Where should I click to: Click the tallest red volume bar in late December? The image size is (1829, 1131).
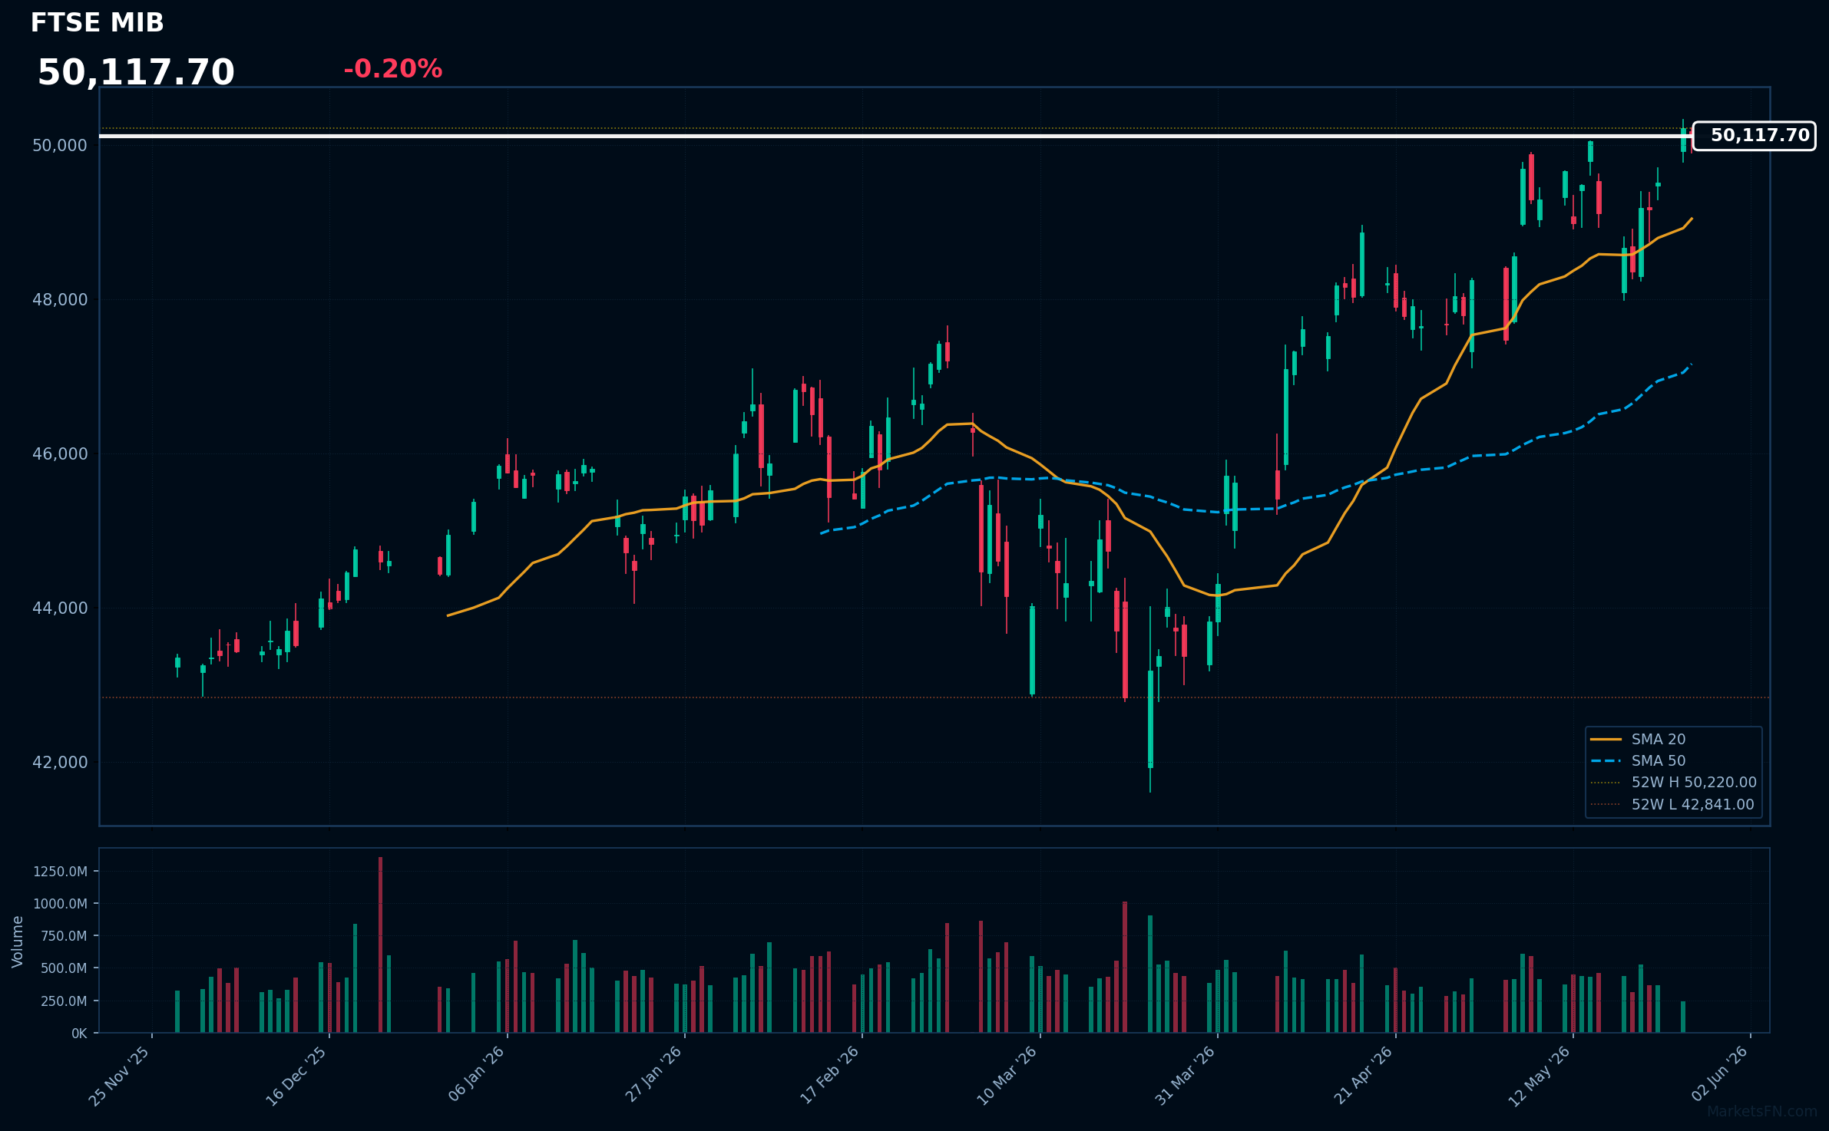click(x=381, y=945)
